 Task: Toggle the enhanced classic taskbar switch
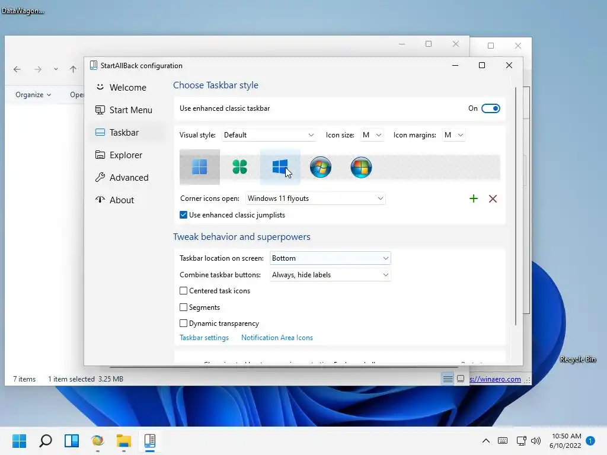(490, 108)
